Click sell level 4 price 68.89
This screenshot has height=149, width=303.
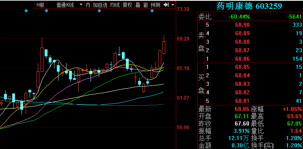[242, 33]
